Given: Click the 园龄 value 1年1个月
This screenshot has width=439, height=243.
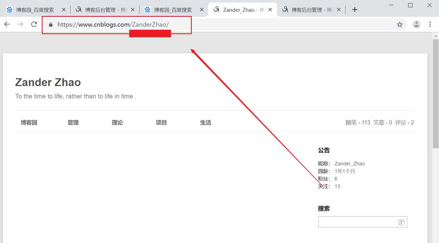Looking at the screenshot, I should click(x=345, y=171).
